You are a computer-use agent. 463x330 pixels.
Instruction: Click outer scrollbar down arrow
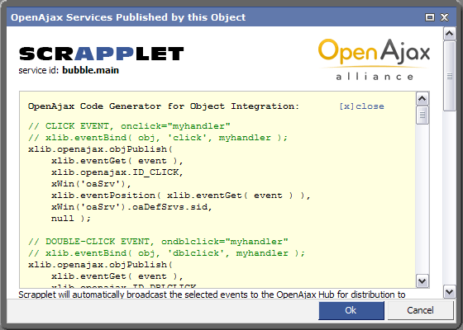pos(450,292)
